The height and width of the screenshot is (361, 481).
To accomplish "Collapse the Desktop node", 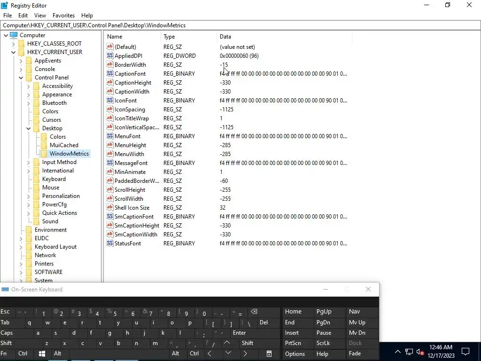I will [x=29, y=128].
